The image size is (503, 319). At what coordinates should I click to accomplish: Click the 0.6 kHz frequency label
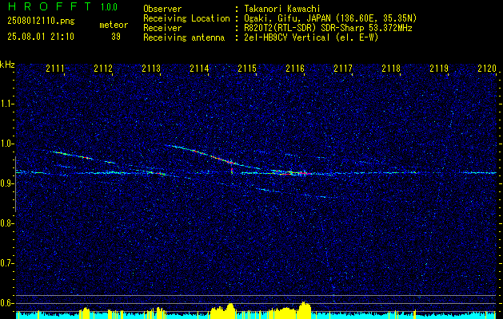[7, 303]
